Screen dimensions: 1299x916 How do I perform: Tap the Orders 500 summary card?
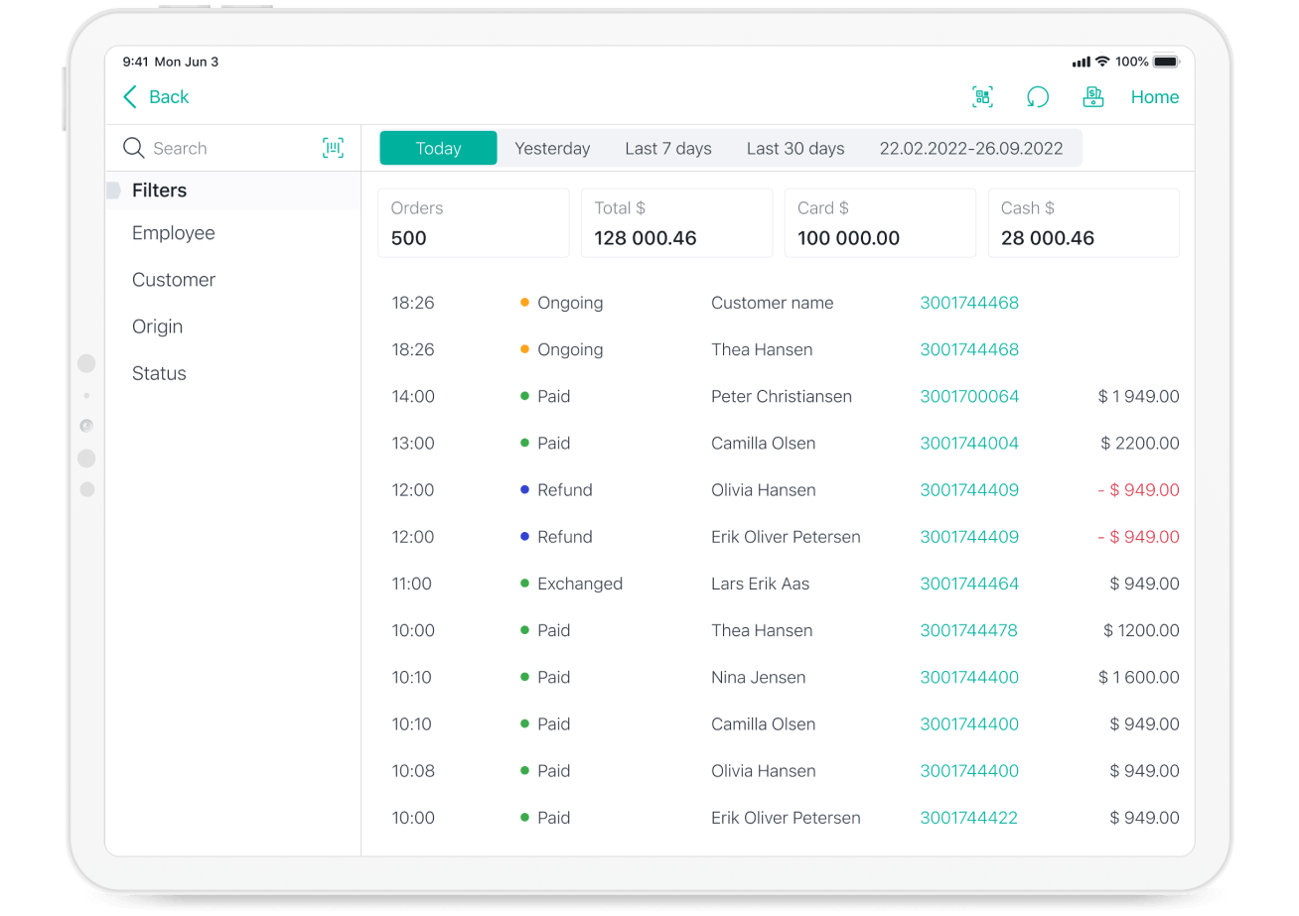pyautogui.click(x=474, y=223)
